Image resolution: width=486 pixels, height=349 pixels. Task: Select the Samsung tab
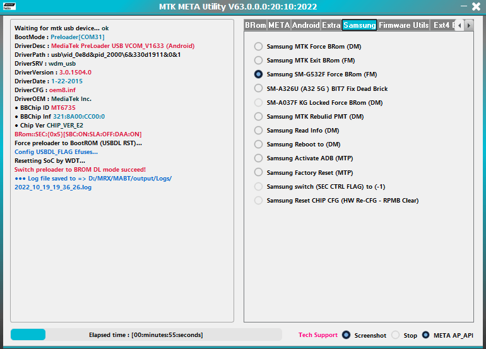click(360, 25)
